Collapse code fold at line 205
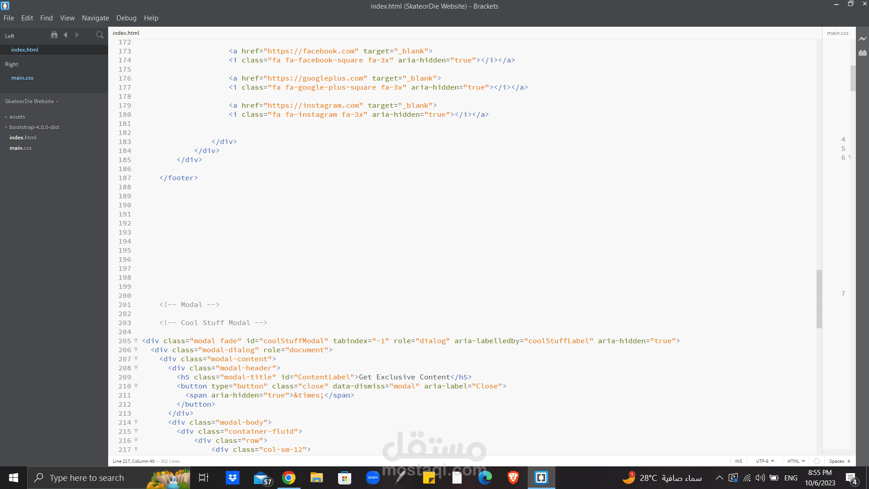The width and height of the screenshot is (869, 489). click(x=136, y=340)
